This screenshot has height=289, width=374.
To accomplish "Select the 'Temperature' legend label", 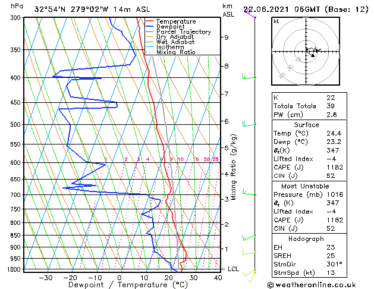I will [176, 21].
